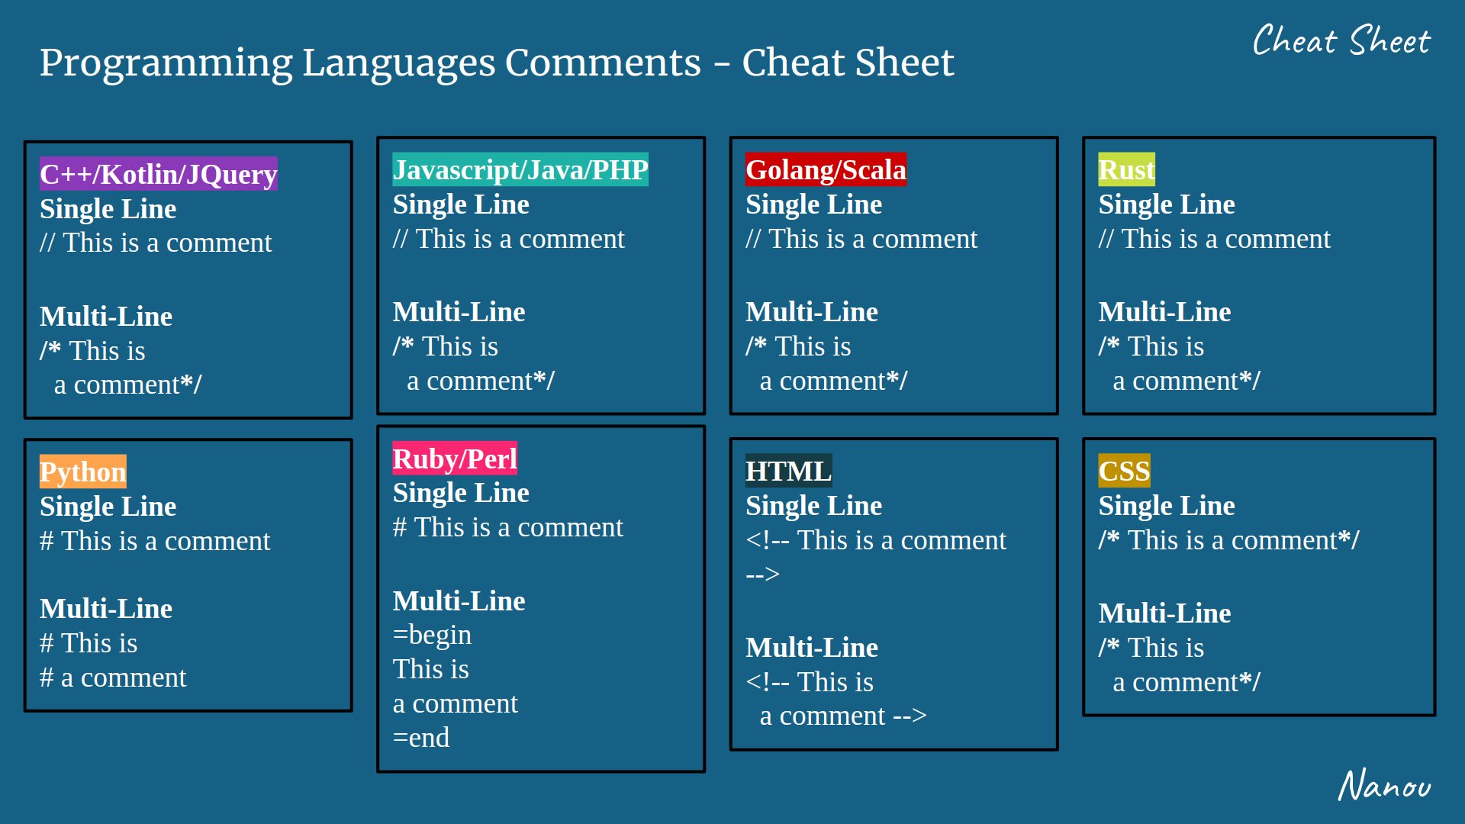Click Multi-Line heading in Golang/Scala box
This screenshot has height=824, width=1465.
coord(811,312)
